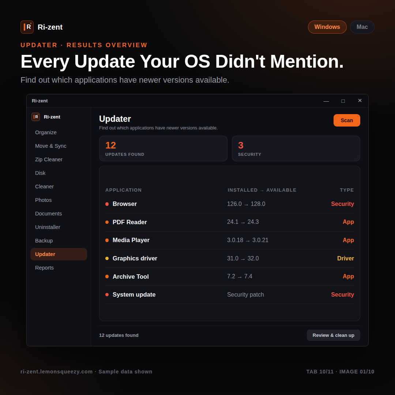The height and width of the screenshot is (395, 395).
Task: Close the Ri-zent window
Action: [x=360, y=101]
